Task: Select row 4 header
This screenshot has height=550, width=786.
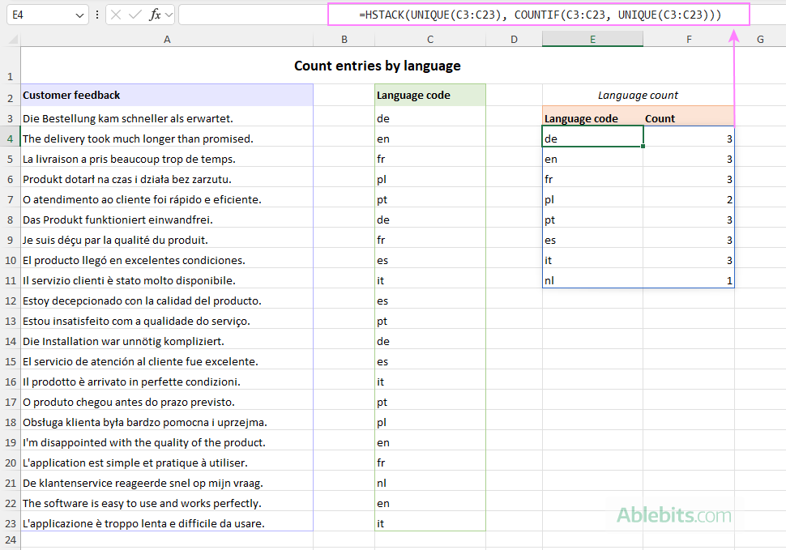Action: [10, 139]
